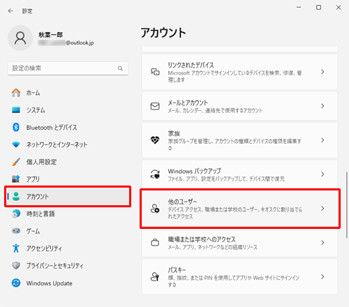The height and width of the screenshot is (307, 349).
Task: Click the Windows Update sync icon
Action: coord(16,283)
